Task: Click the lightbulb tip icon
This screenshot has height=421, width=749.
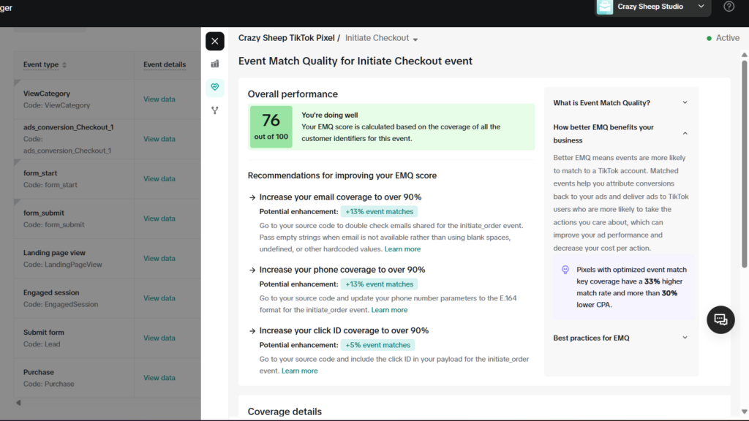Action: click(x=565, y=270)
